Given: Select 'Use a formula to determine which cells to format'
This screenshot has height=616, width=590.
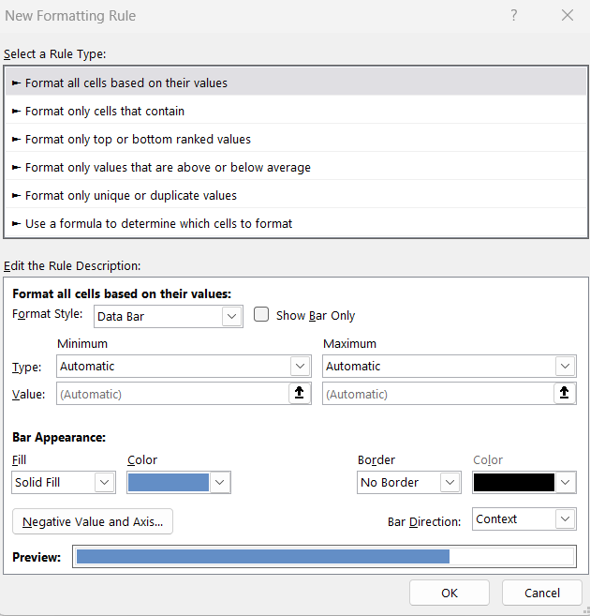Looking at the screenshot, I should coord(296,223).
